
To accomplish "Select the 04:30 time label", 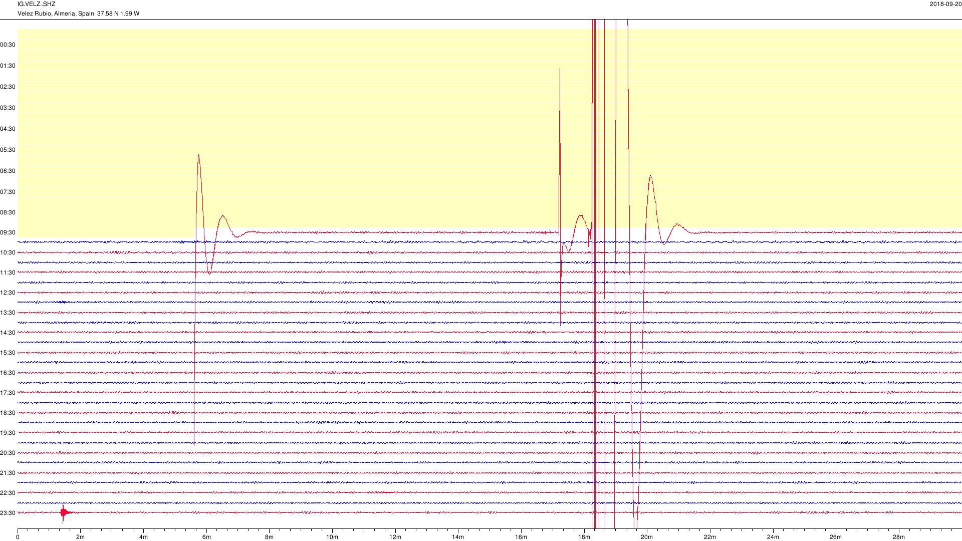I will click(8, 129).
